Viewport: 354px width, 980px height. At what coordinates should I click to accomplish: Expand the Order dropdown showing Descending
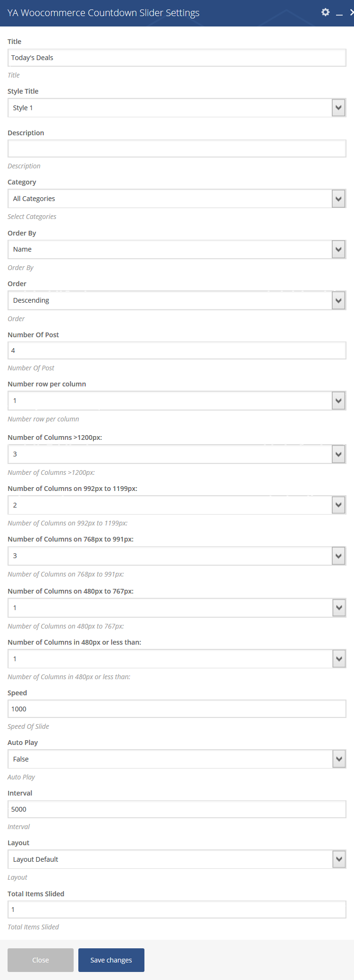coord(177,300)
